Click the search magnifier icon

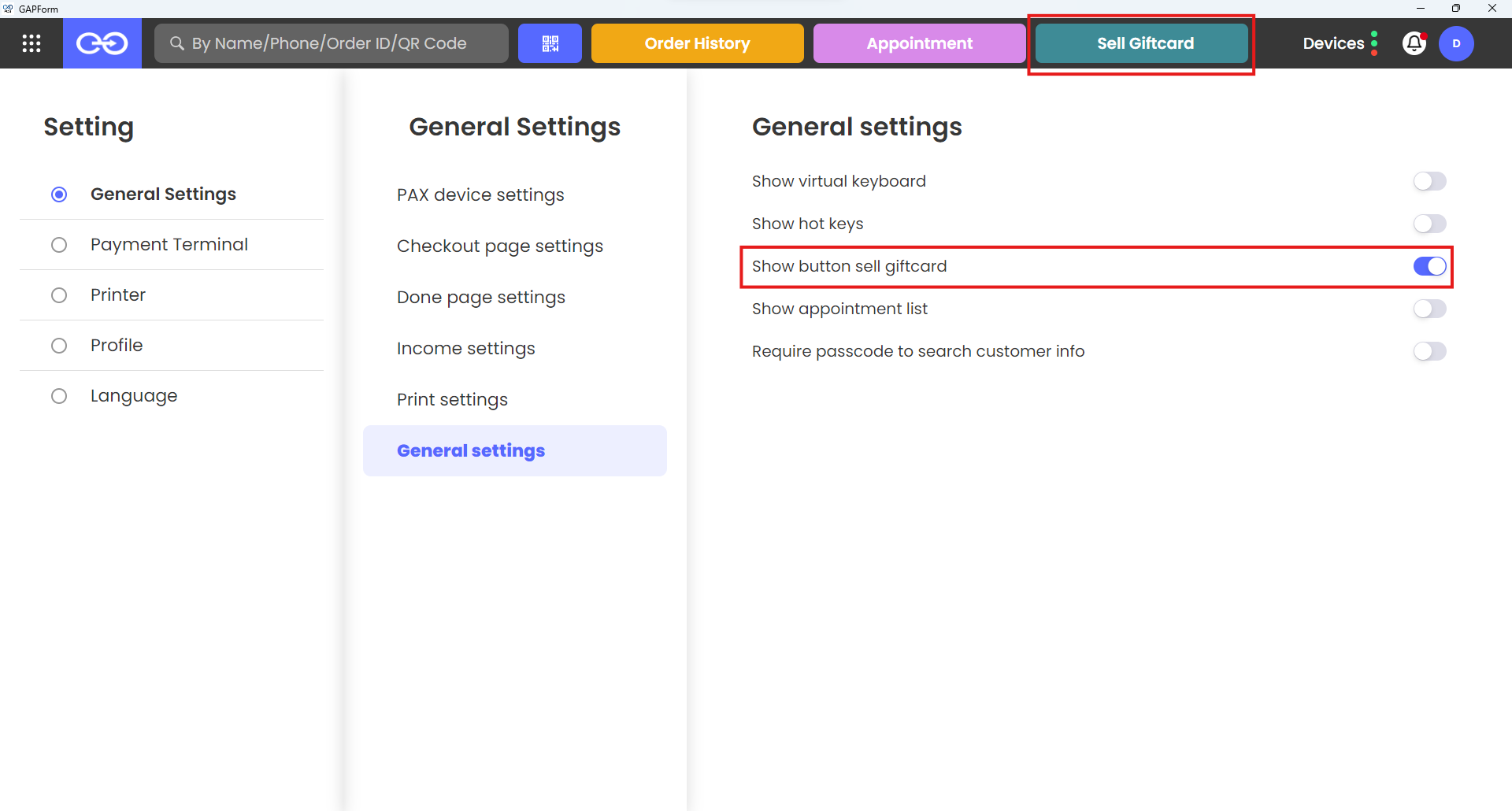pos(177,43)
